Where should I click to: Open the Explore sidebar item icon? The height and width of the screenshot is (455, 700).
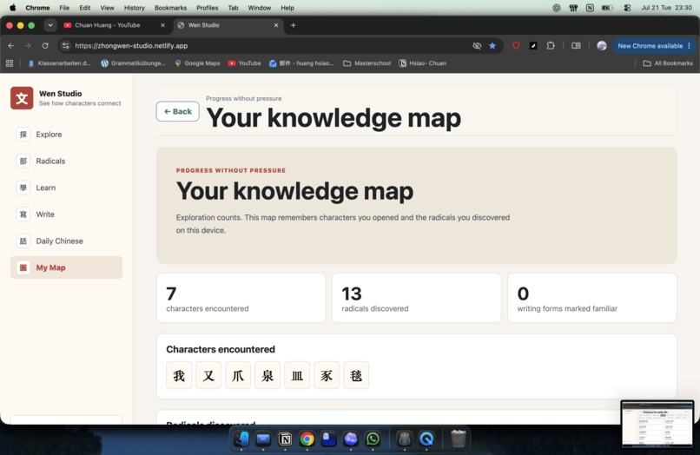coord(23,135)
